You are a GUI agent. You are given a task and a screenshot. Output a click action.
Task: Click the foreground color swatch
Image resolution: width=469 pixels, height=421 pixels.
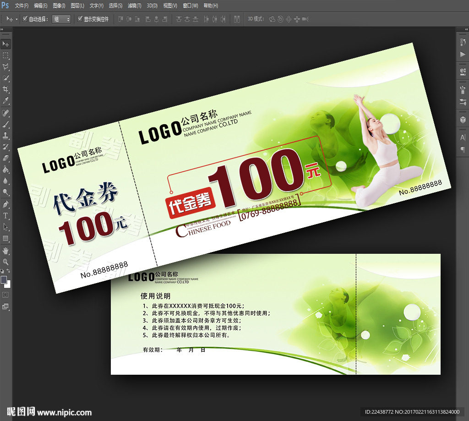(4, 279)
